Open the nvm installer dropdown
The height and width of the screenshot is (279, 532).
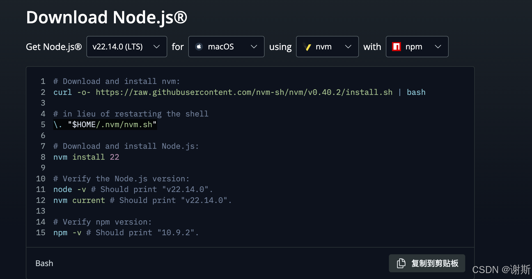[x=327, y=47]
